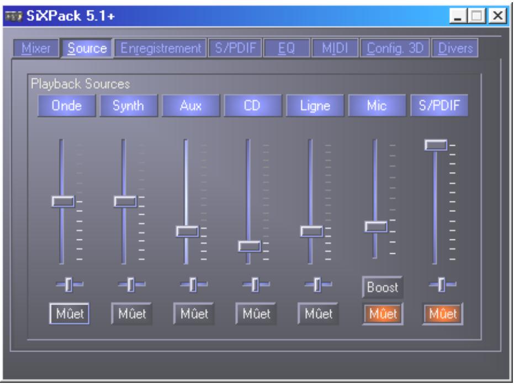The height and width of the screenshot is (384, 514).
Task: Click the S/PDIF volume slider handle
Action: pyautogui.click(x=436, y=145)
